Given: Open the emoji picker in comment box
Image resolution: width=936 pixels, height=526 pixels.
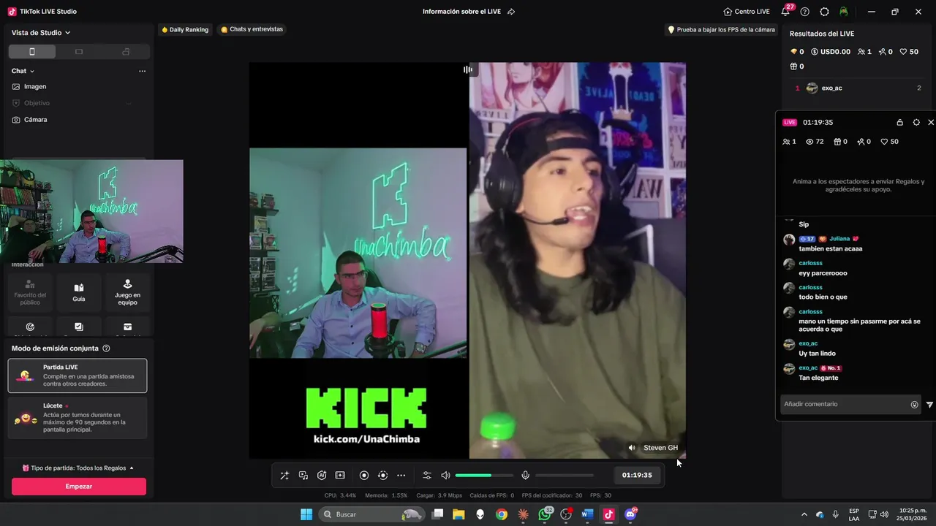Looking at the screenshot, I should pyautogui.click(x=914, y=404).
